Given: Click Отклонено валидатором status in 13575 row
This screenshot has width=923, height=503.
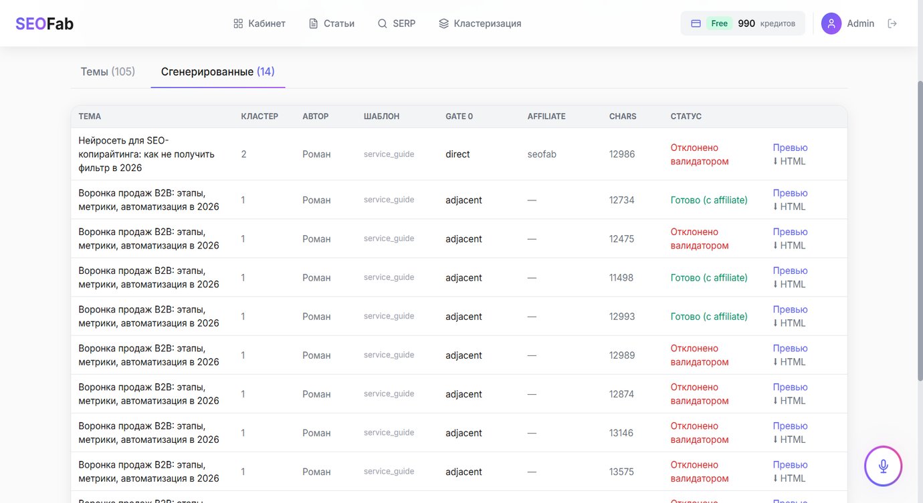Looking at the screenshot, I should click(x=700, y=471).
